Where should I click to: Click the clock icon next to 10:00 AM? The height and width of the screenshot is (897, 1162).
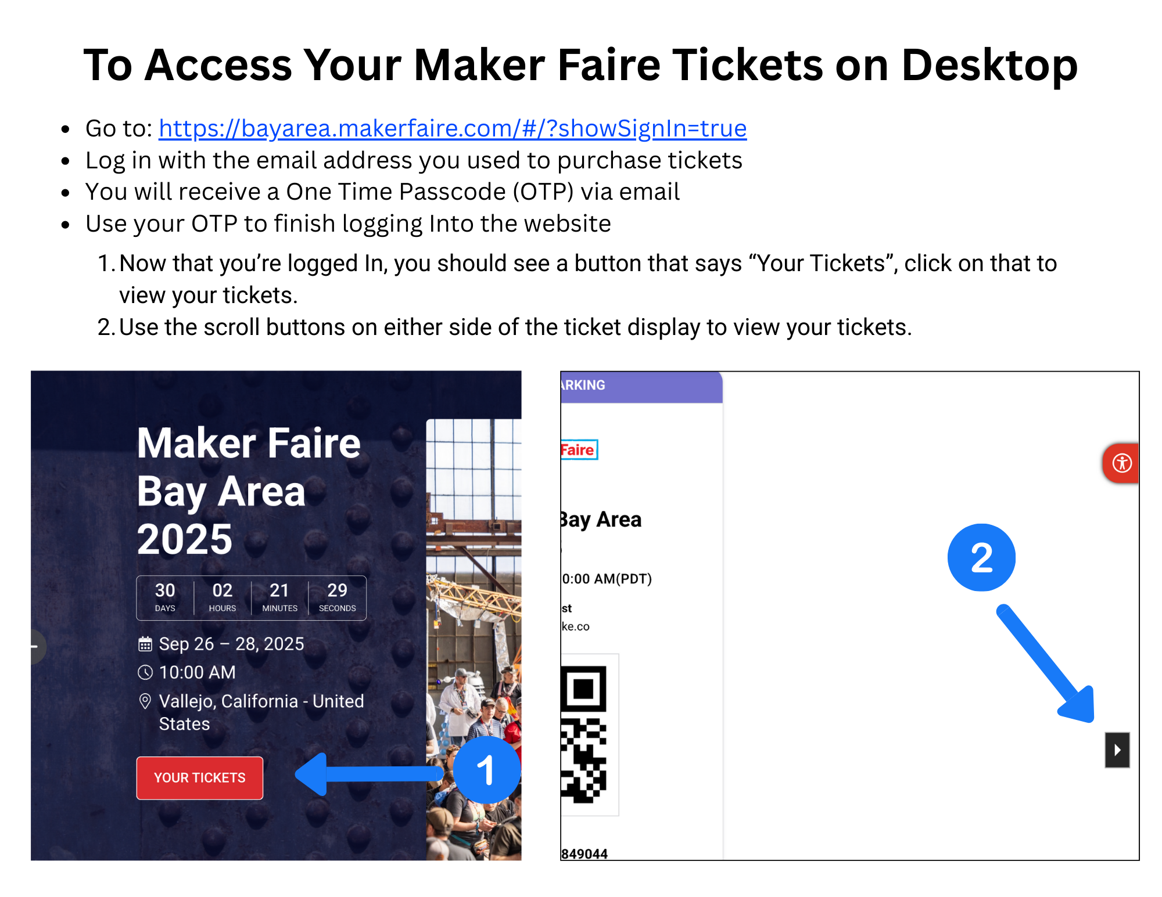click(145, 672)
